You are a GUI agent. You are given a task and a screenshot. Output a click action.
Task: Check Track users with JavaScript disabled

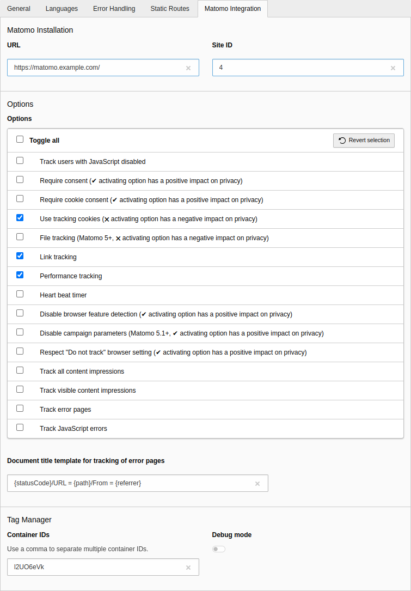[20, 160]
